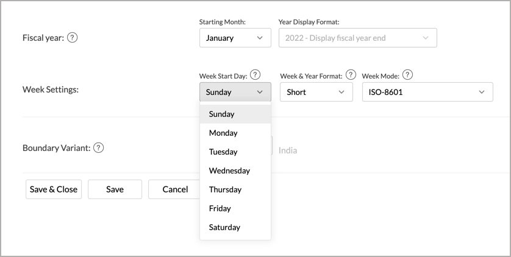This screenshot has width=511, height=257.
Task: Select Sunday from the day list
Action: coord(235,114)
